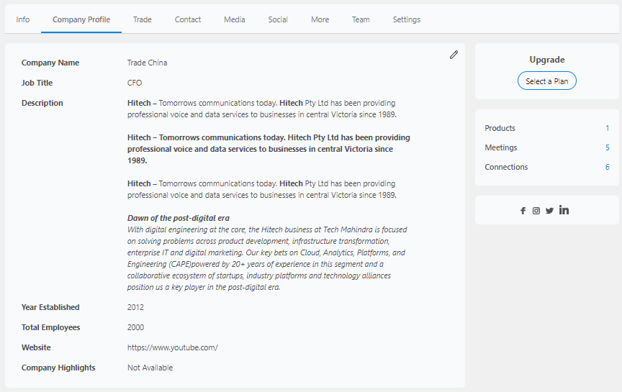Click the Connections label
Screen dimensions: 622x392
click(x=506, y=167)
